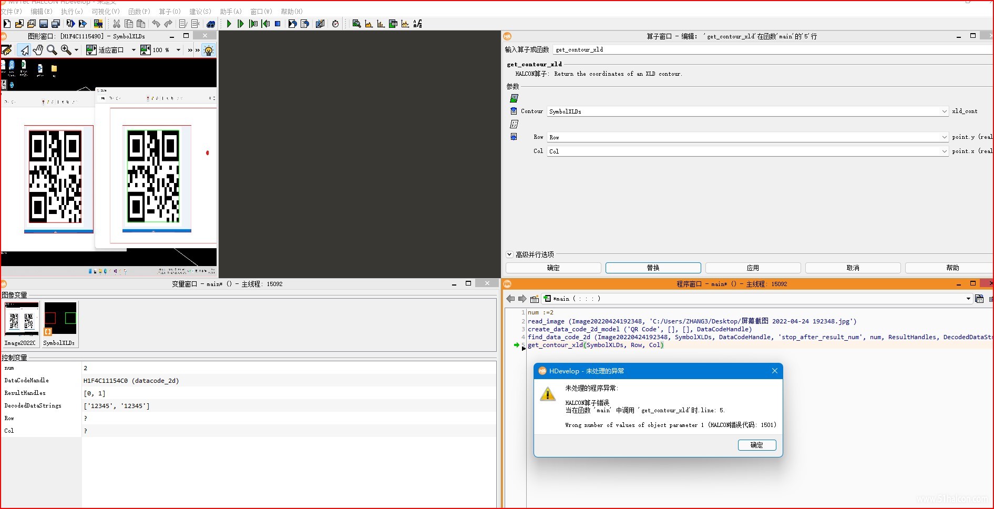The height and width of the screenshot is (509, 994).
Task: Click the New Program toolbar icon
Action: pos(7,24)
